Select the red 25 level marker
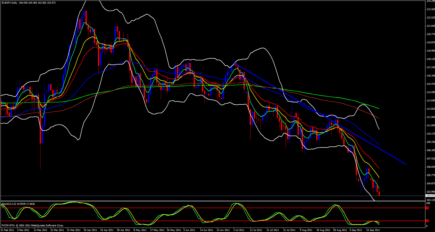435x232 pixels. 427,221
